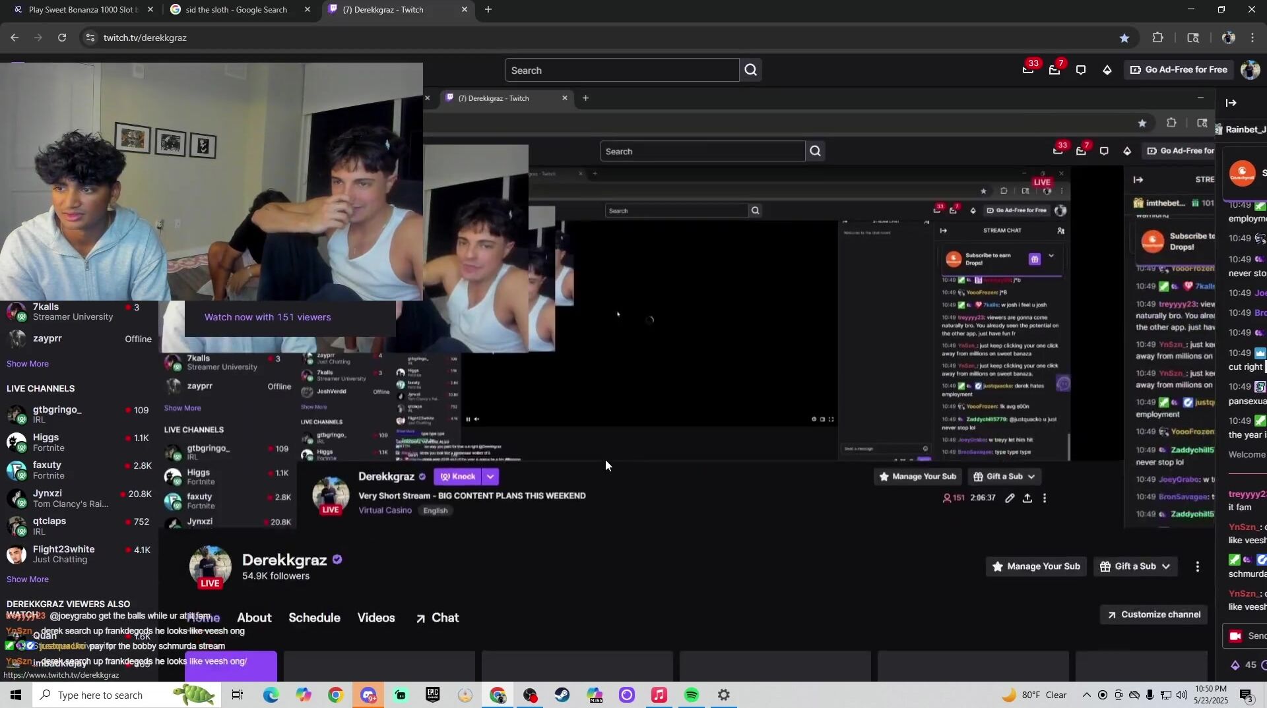Open gtbgringo_ live channel in sidebar
The width and height of the screenshot is (1267, 708).
[79, 415]
